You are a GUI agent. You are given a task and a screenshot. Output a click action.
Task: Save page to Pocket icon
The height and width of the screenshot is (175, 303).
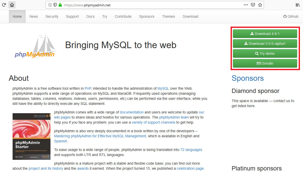click(253, 5)
